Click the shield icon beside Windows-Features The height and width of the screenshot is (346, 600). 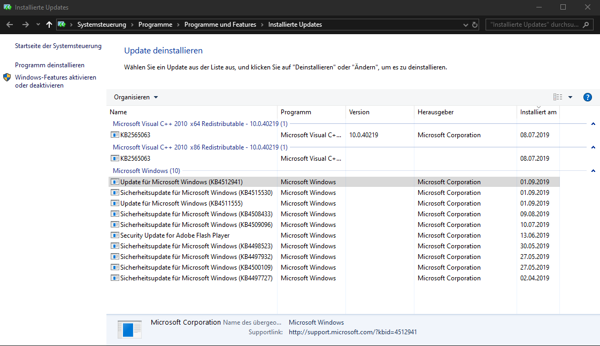click(7, 77)
